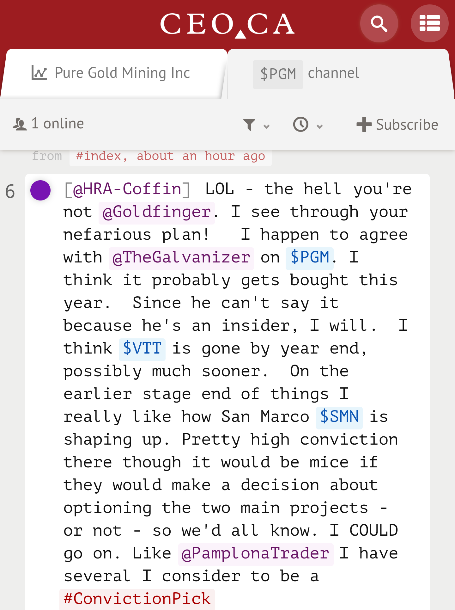This screenshot has height=610, width=455.
Task: Open the @Goldfinger user mention
Action: (x=157, y=213)
